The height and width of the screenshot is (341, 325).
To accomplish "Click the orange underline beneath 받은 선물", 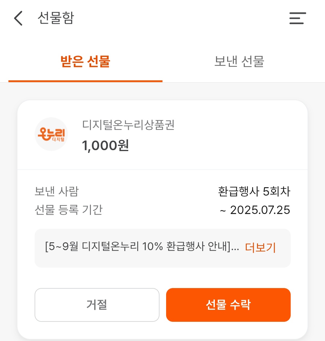I will [x=85, y=81].
